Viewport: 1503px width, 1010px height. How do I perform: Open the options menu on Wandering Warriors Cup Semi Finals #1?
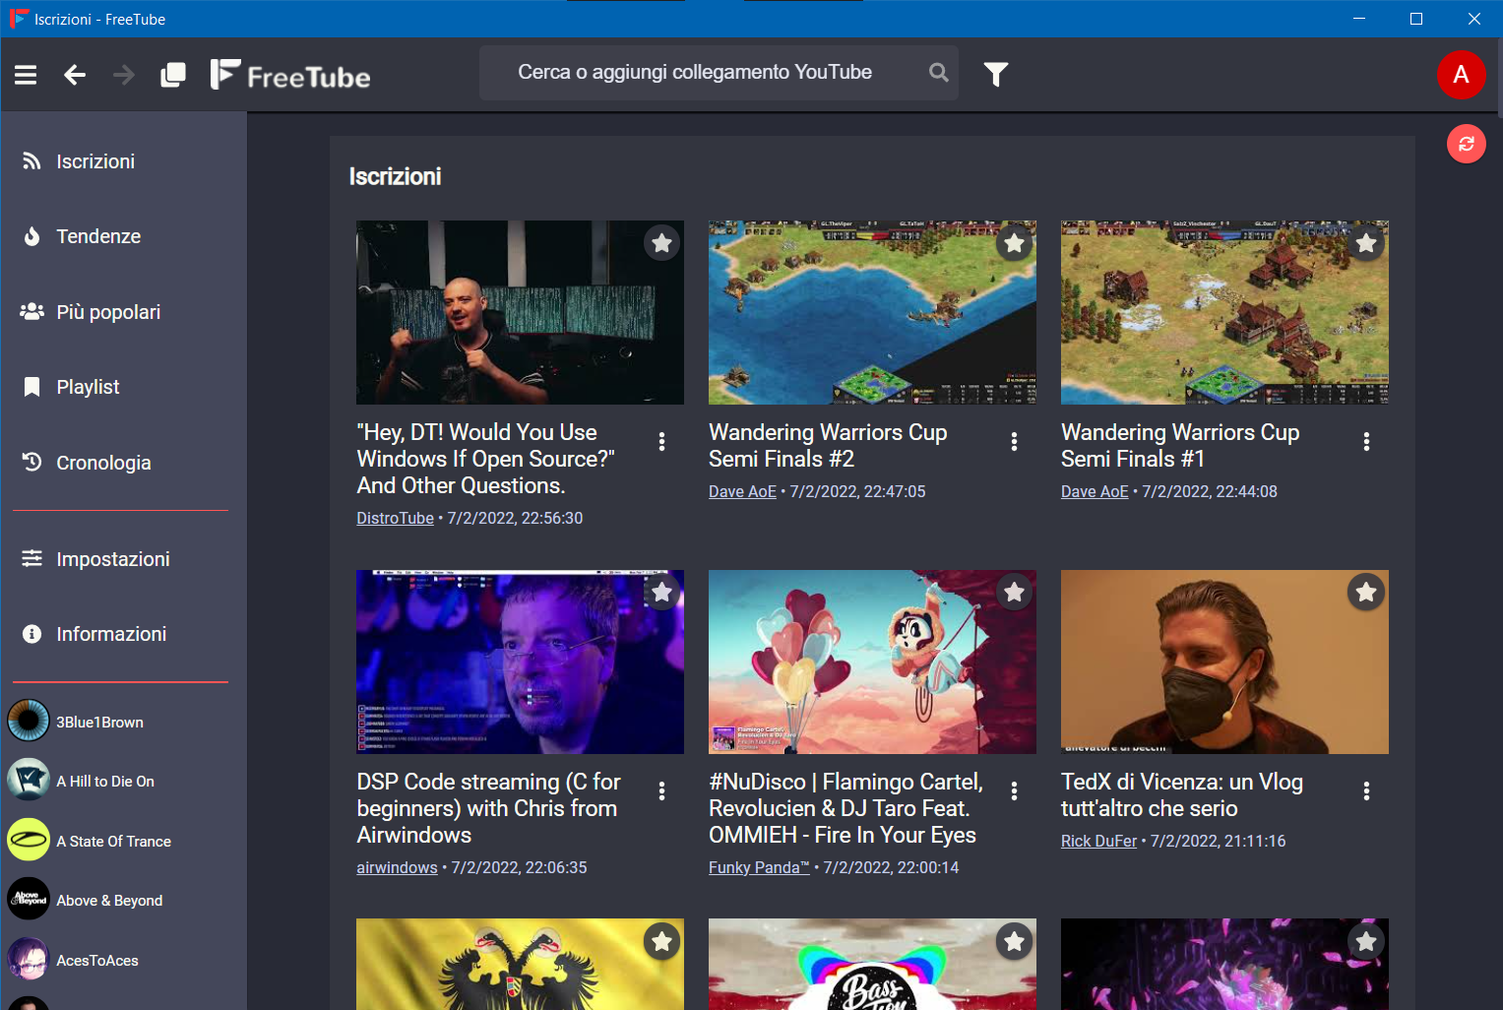click(1366, 441)
